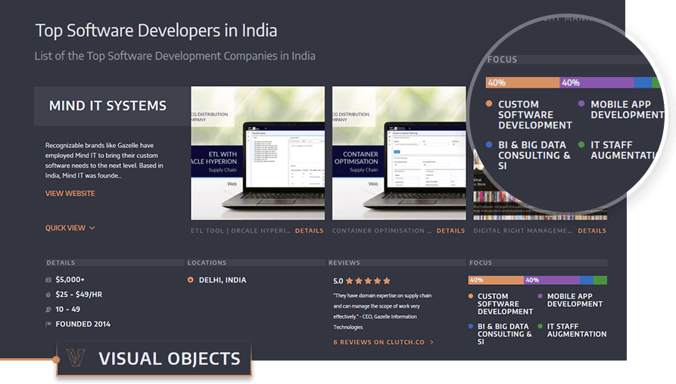This screenshot has width=676, height=384.
Task: Click the employees icon next to 10 - 49
Action: tap(48, 309)
